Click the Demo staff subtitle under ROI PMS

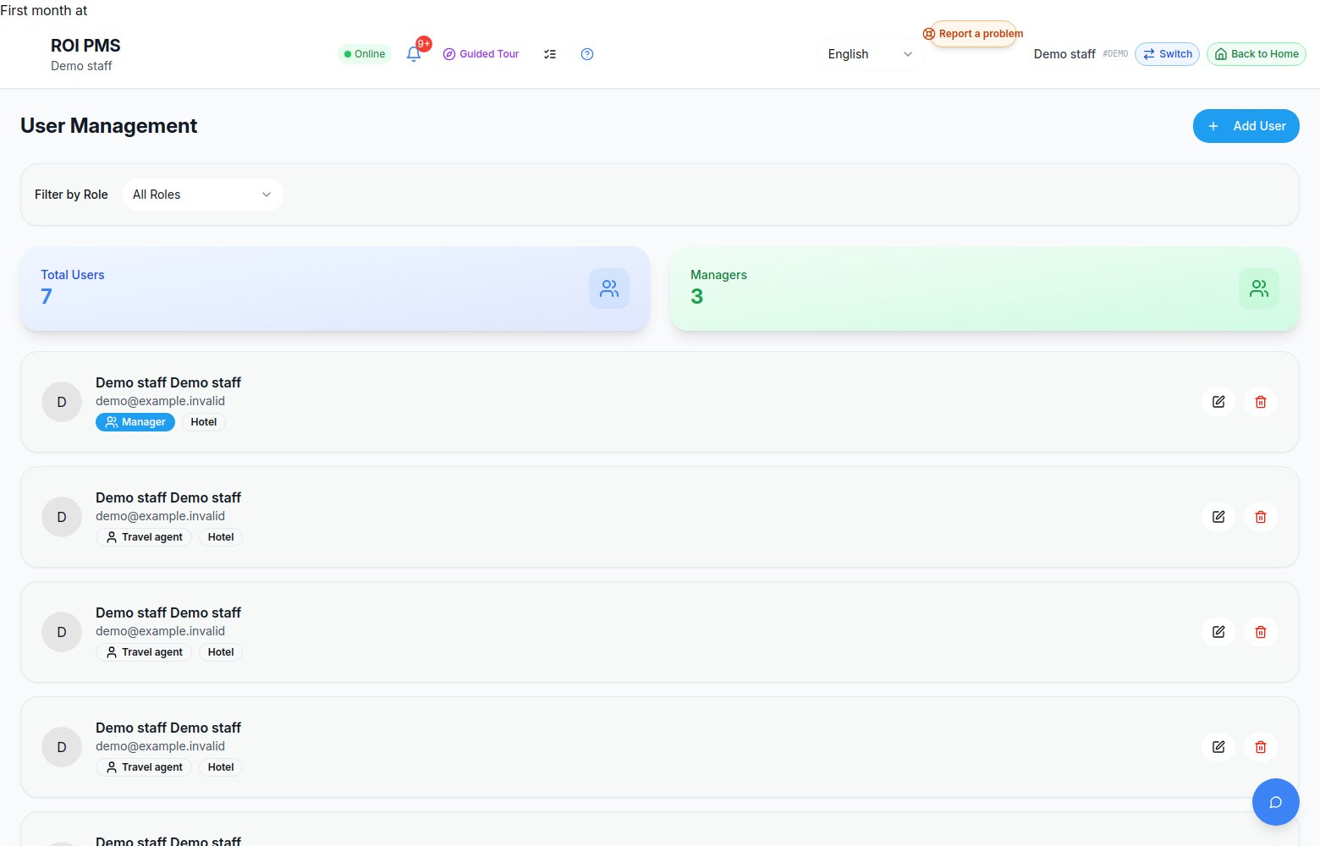coord(81,66)
